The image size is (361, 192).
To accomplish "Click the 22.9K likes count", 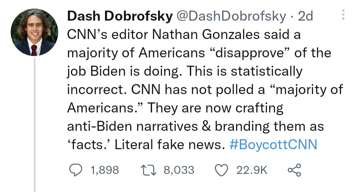I will point(252,170).
